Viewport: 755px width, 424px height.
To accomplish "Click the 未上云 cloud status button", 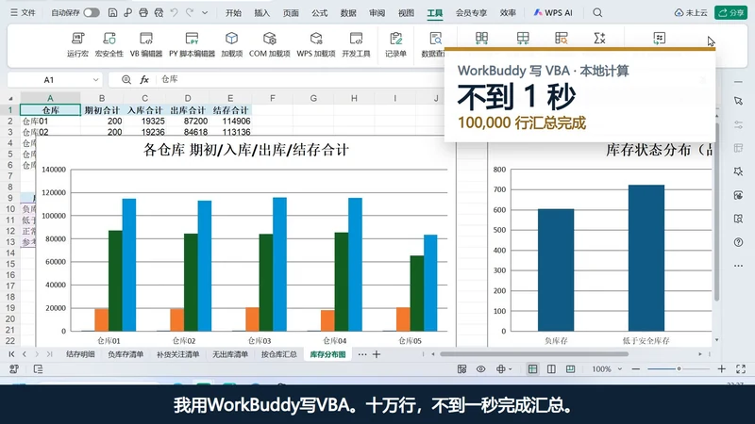I will [691, 13].
